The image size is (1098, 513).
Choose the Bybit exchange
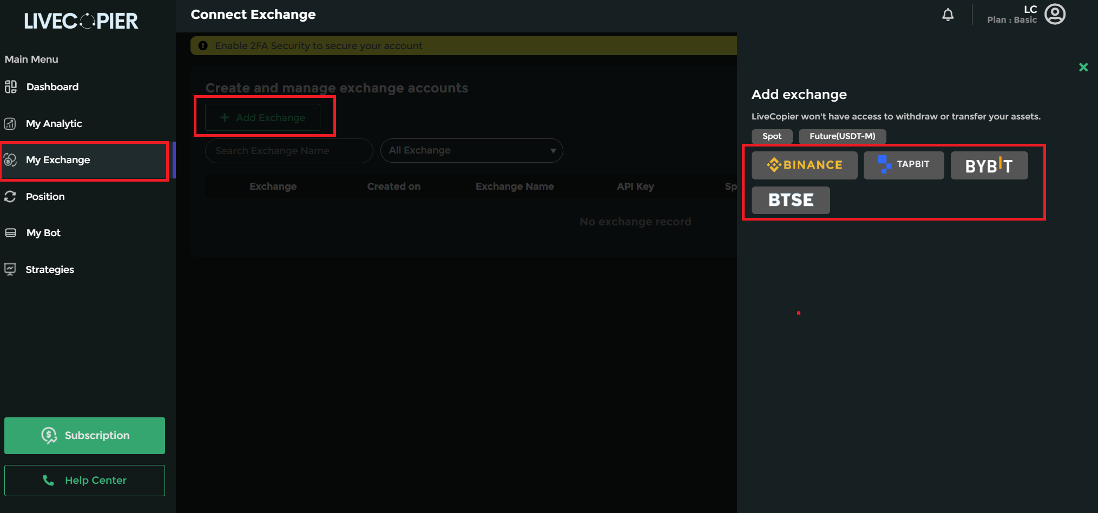click(x=989, y=165)
